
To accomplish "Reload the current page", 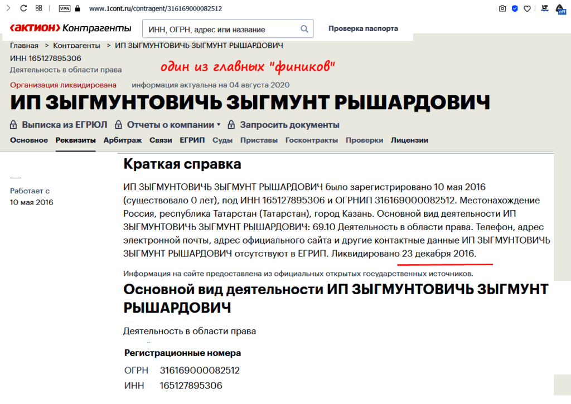I will click(22, 8).
